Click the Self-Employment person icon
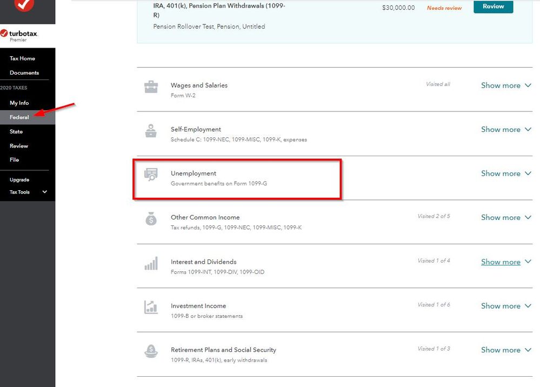This screenshot has width=540, height=387. coord(151,131)
